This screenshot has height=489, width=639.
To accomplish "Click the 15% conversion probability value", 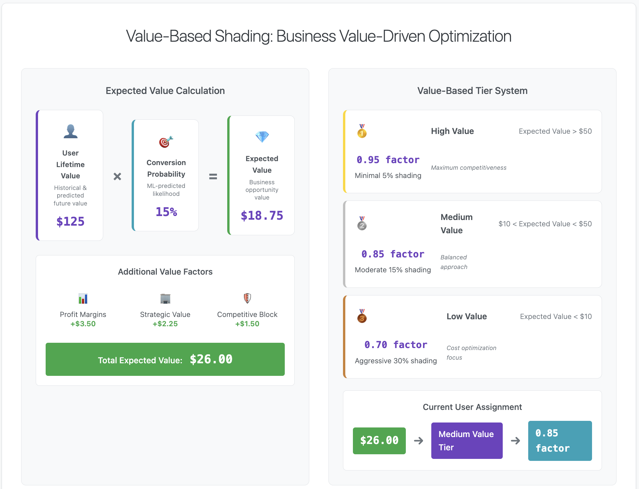I will coord(166,212).
